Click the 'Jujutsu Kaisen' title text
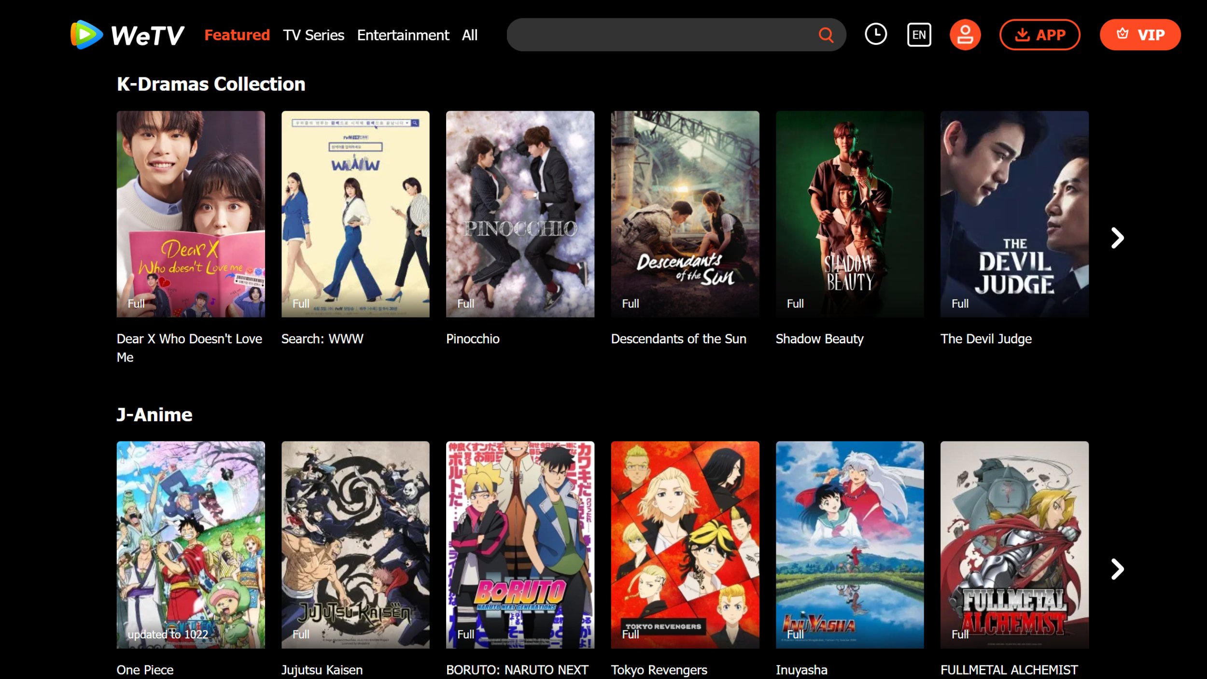 point(322,670)
